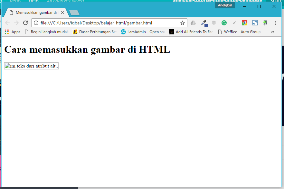Click the AneIqbal profile button
The image size is (284, 189).
coord(225,5)
